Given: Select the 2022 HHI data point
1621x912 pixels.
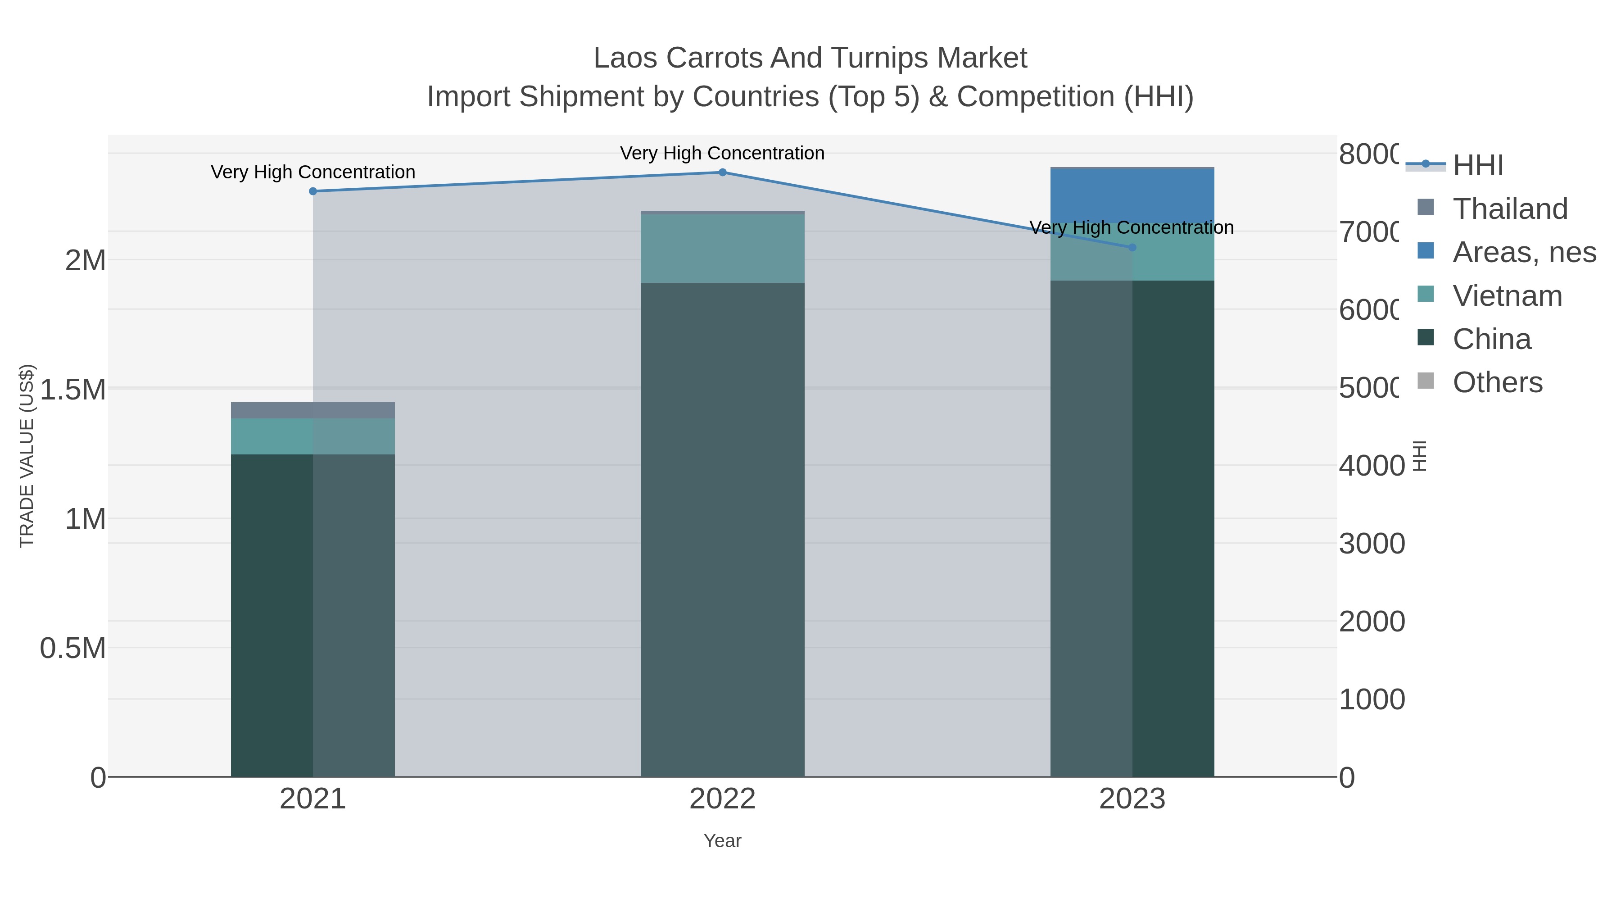Looking at the screenshot, I should click(x=722, y=172).
